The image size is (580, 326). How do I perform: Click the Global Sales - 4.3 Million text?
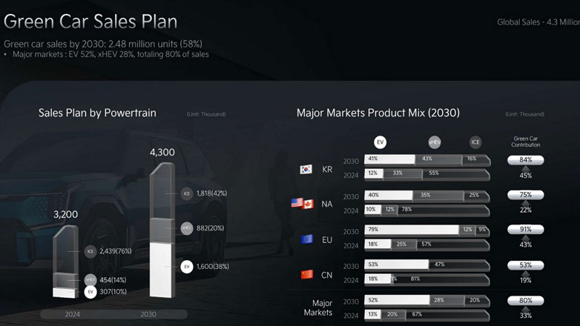tap(536, 22)
